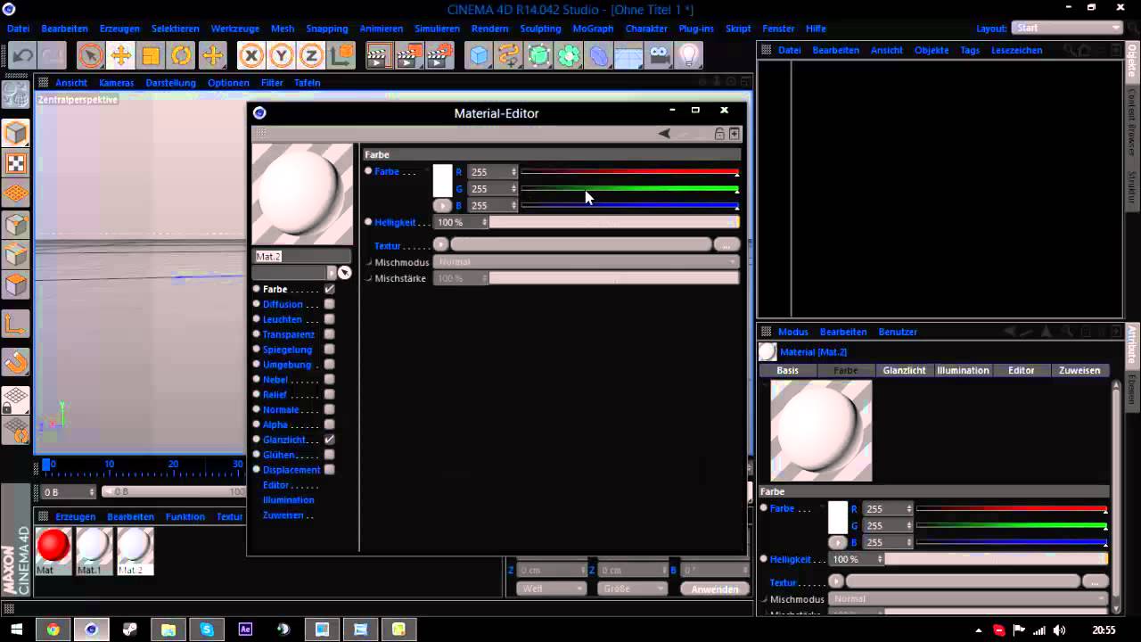The width and height of the screenshot is (1141, 642).
Task: Switch to the Illumination tab in Attribute panel
Action: 963,370
